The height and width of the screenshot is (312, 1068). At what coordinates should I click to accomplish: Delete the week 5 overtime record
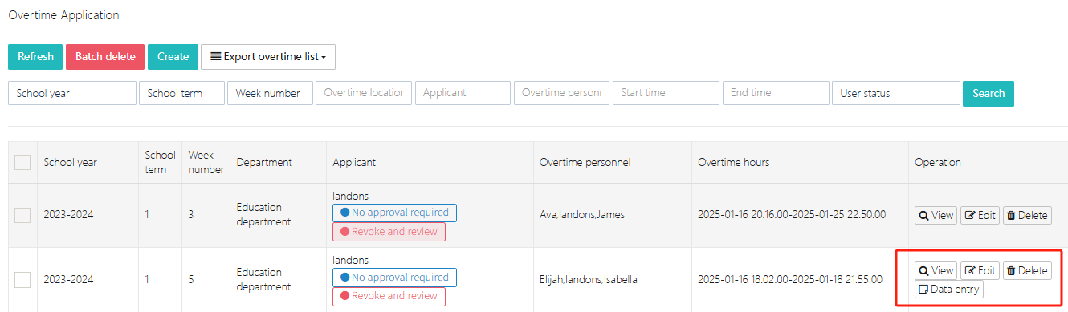point(1027,270)
